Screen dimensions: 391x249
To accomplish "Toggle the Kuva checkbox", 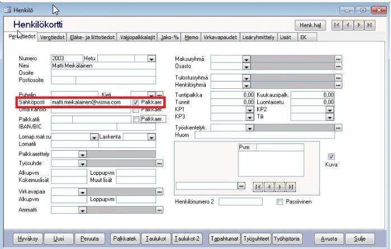I will point(331,157).
